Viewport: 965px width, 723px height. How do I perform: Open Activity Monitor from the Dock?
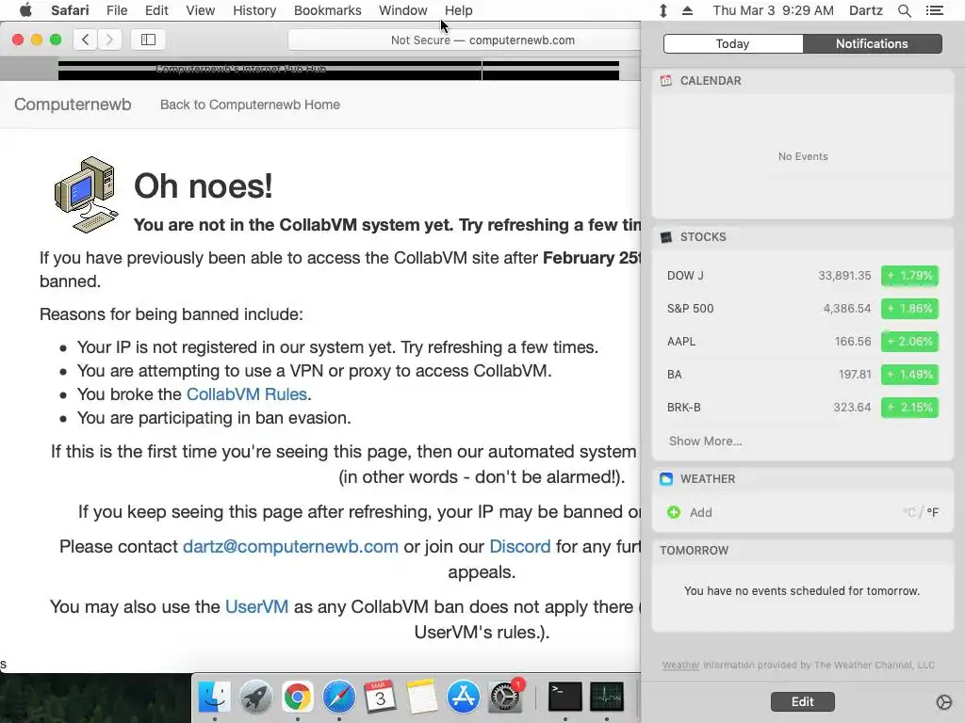point(607,697)
